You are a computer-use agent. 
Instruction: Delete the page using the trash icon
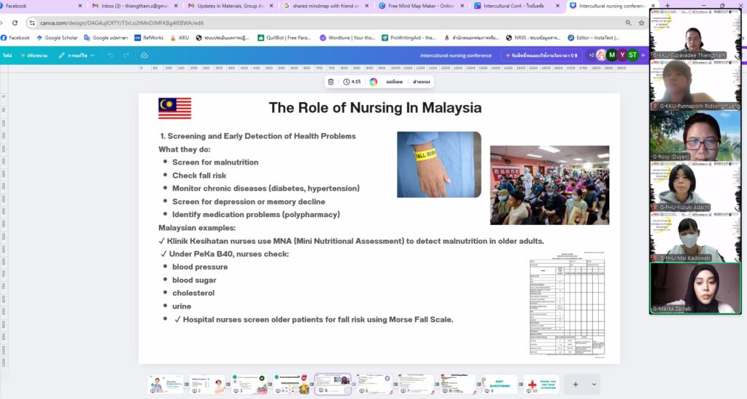click(330, 82)
